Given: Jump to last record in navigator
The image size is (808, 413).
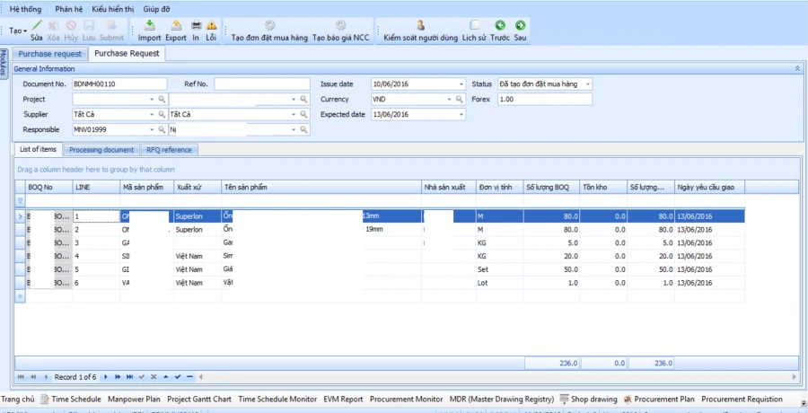Looking at the screenshot, I should point(129,377).
